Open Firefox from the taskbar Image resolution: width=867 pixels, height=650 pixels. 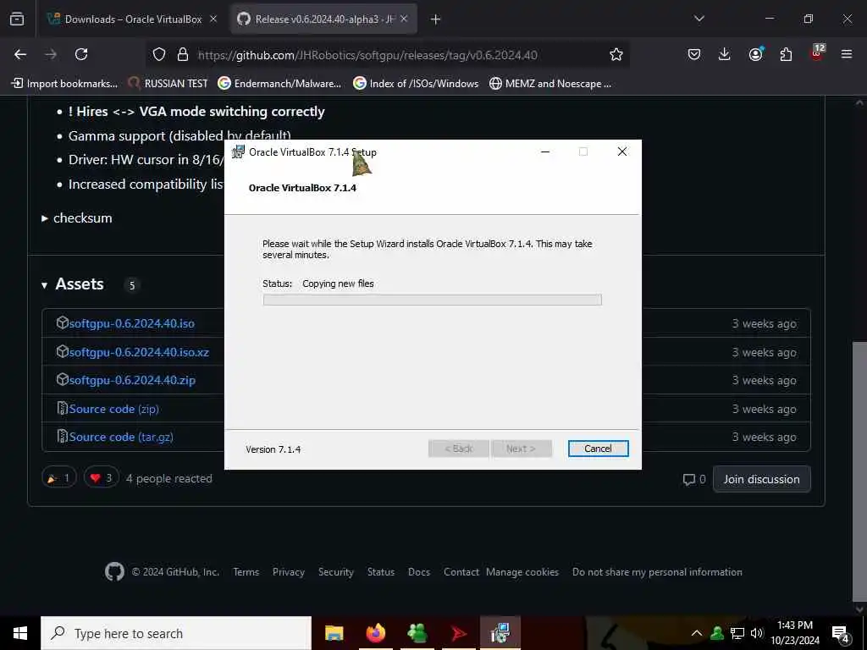click(375, 633)
